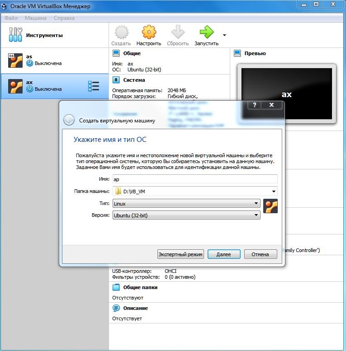Click the Имя name input field
Screen dimensions: 346x351
coord(195,179)
